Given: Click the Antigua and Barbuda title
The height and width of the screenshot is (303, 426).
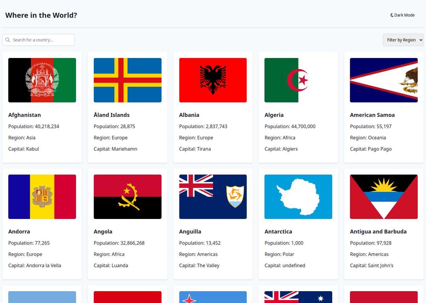Looking at the screenshot, I should click(x=378, y=232).
